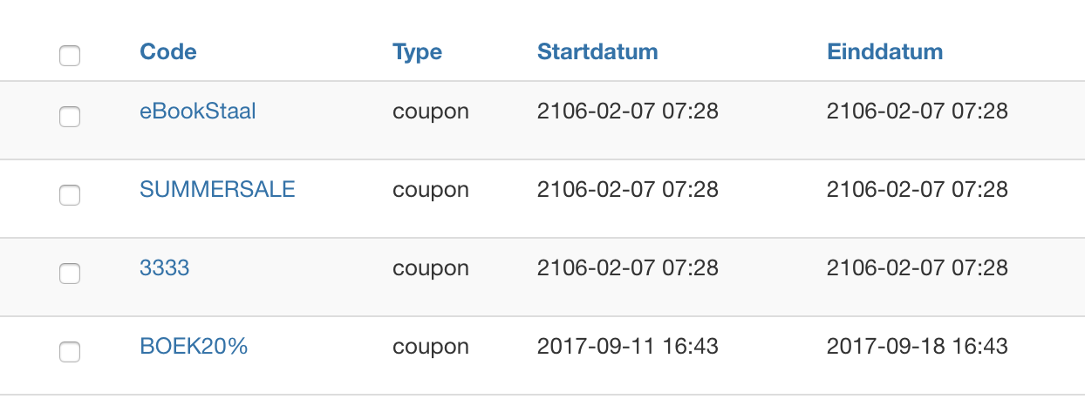Open the SUMMERSALE coupon code
Screen dimensions: 1085x399
(x=217, y=189)
